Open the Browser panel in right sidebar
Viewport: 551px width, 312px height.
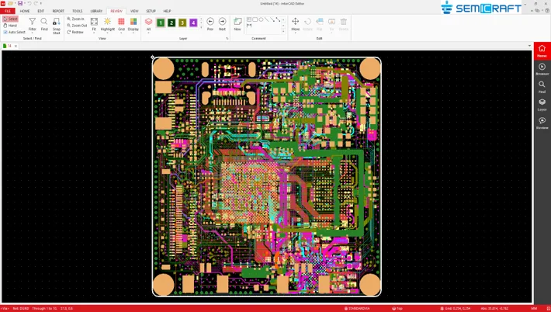(542, 70)
